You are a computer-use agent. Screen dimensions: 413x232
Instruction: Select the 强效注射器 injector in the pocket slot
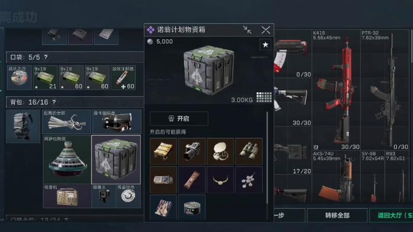(x=123, y=78)
